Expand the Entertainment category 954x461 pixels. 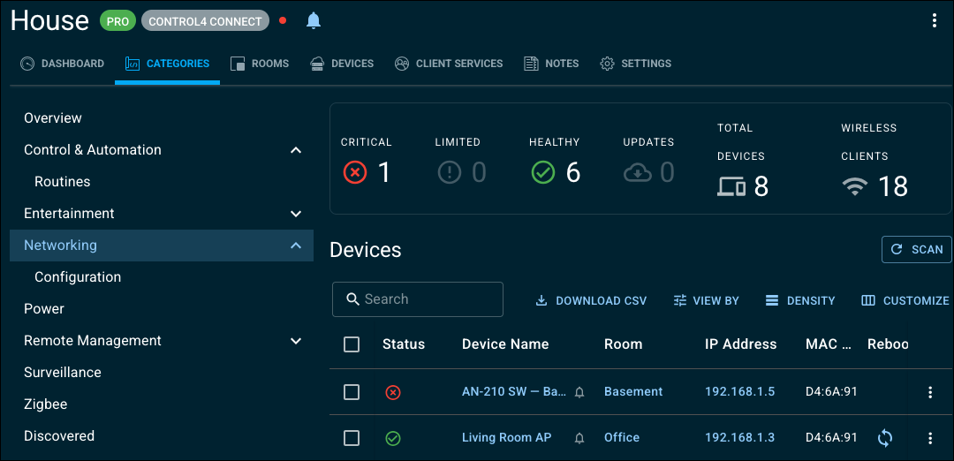(296, 214)
